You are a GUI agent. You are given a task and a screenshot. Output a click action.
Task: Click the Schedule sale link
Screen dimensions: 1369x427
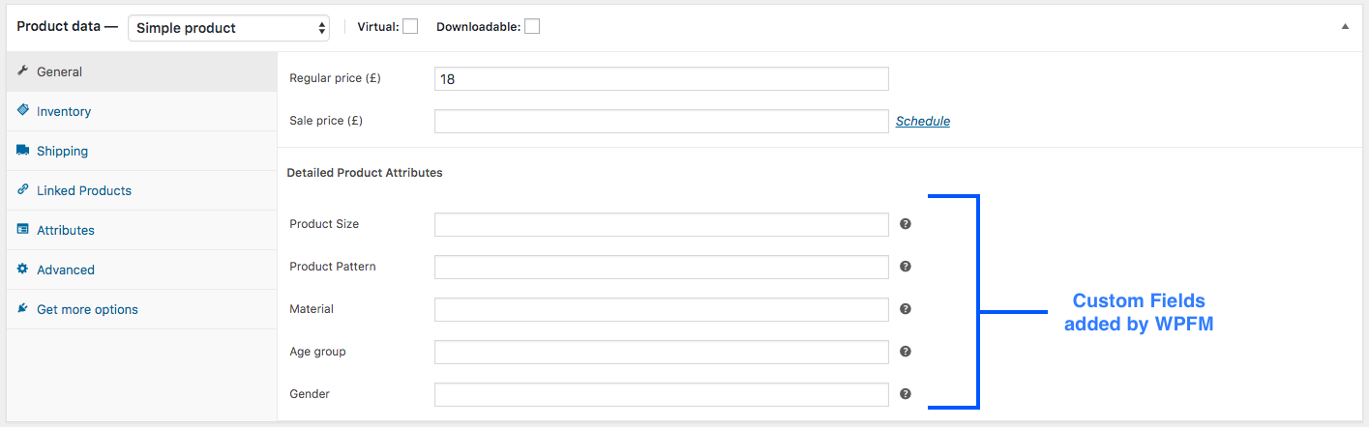click(x=923, y=121)
